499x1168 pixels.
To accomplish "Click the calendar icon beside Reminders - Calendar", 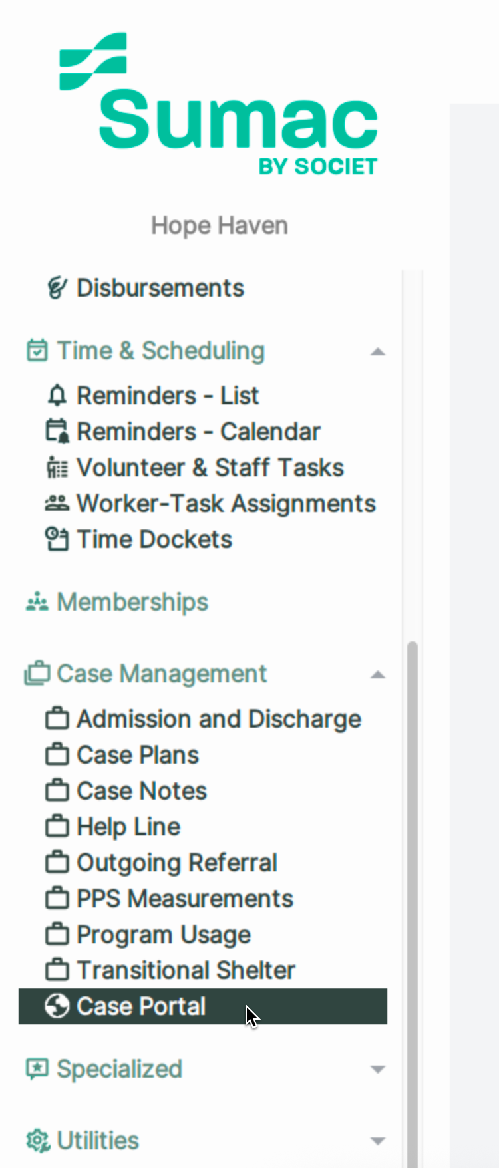I will click(x=57, y=431).
